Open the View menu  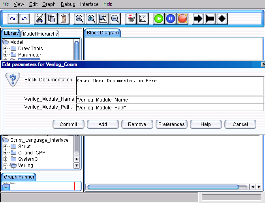[x=19, y=4]
